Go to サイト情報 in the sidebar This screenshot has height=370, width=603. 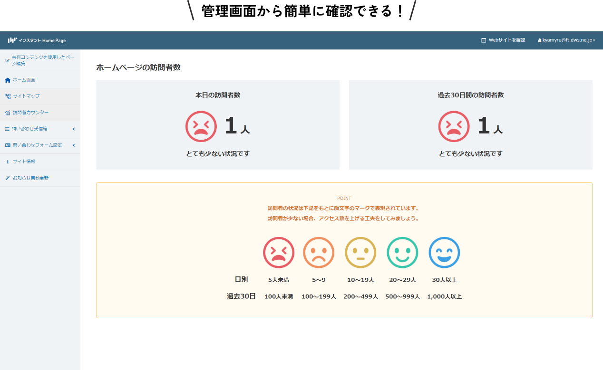click(24, 161)
